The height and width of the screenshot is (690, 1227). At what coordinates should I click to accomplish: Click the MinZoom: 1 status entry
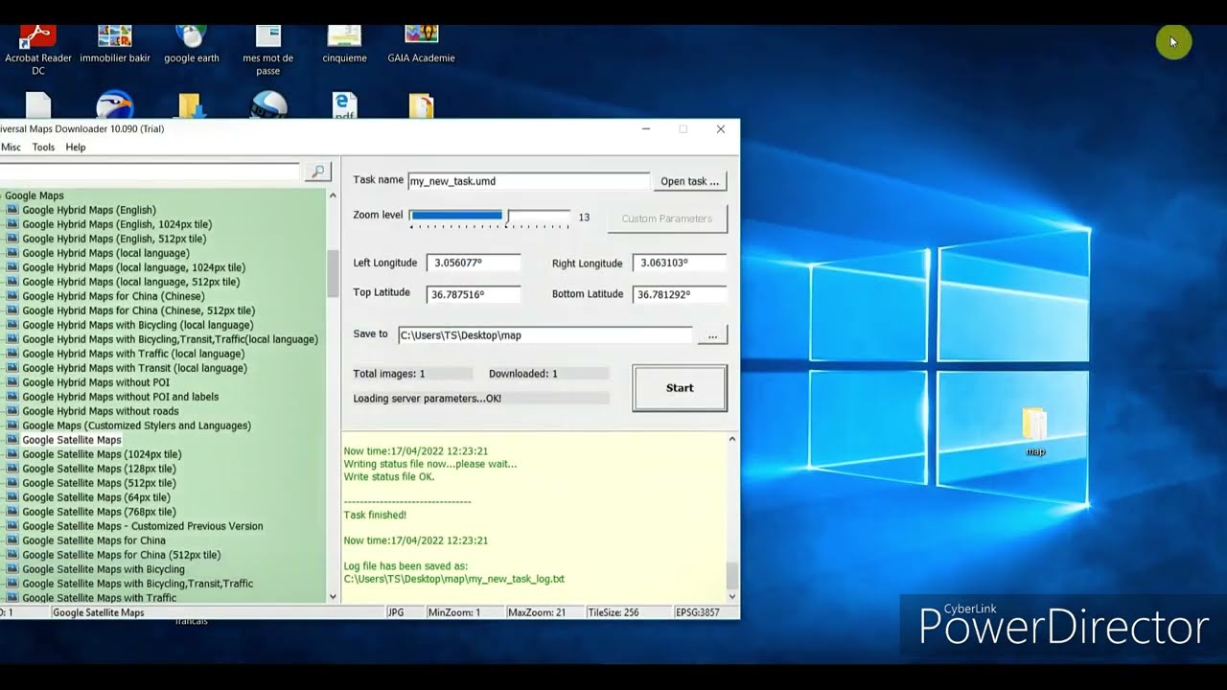pyautogui.click(x=454, y=612)
